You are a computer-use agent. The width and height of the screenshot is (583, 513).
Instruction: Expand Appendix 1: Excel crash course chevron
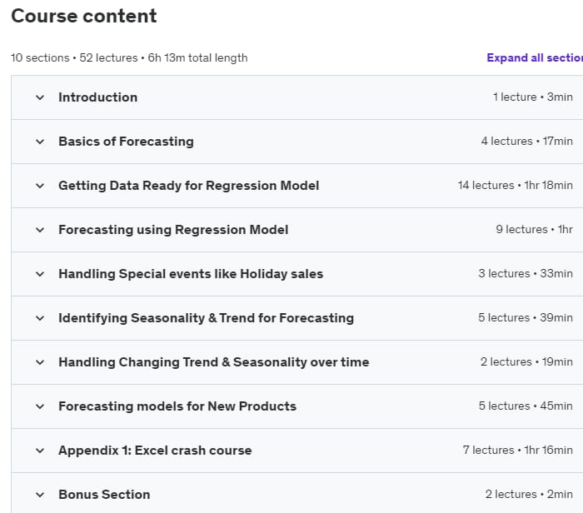pos(40,451)
